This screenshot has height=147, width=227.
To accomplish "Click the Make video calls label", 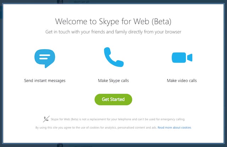I will coord(182,81).
